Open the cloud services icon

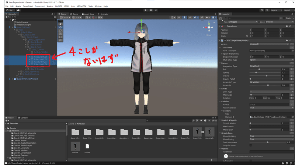coord(18,10)
